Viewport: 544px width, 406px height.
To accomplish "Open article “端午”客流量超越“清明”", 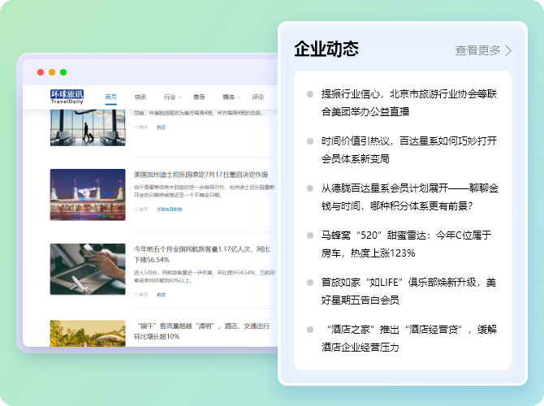I will 202,331.
